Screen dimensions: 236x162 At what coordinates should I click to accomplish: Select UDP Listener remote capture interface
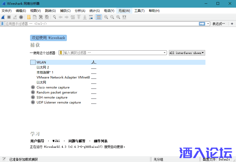(x=118, y=102)
